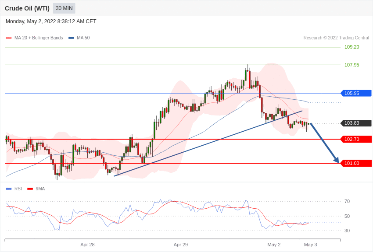Click the 9MA legend red swatch
Image resolution: width=373 pixels, height=252 pixels.
(x=30, y=189)
